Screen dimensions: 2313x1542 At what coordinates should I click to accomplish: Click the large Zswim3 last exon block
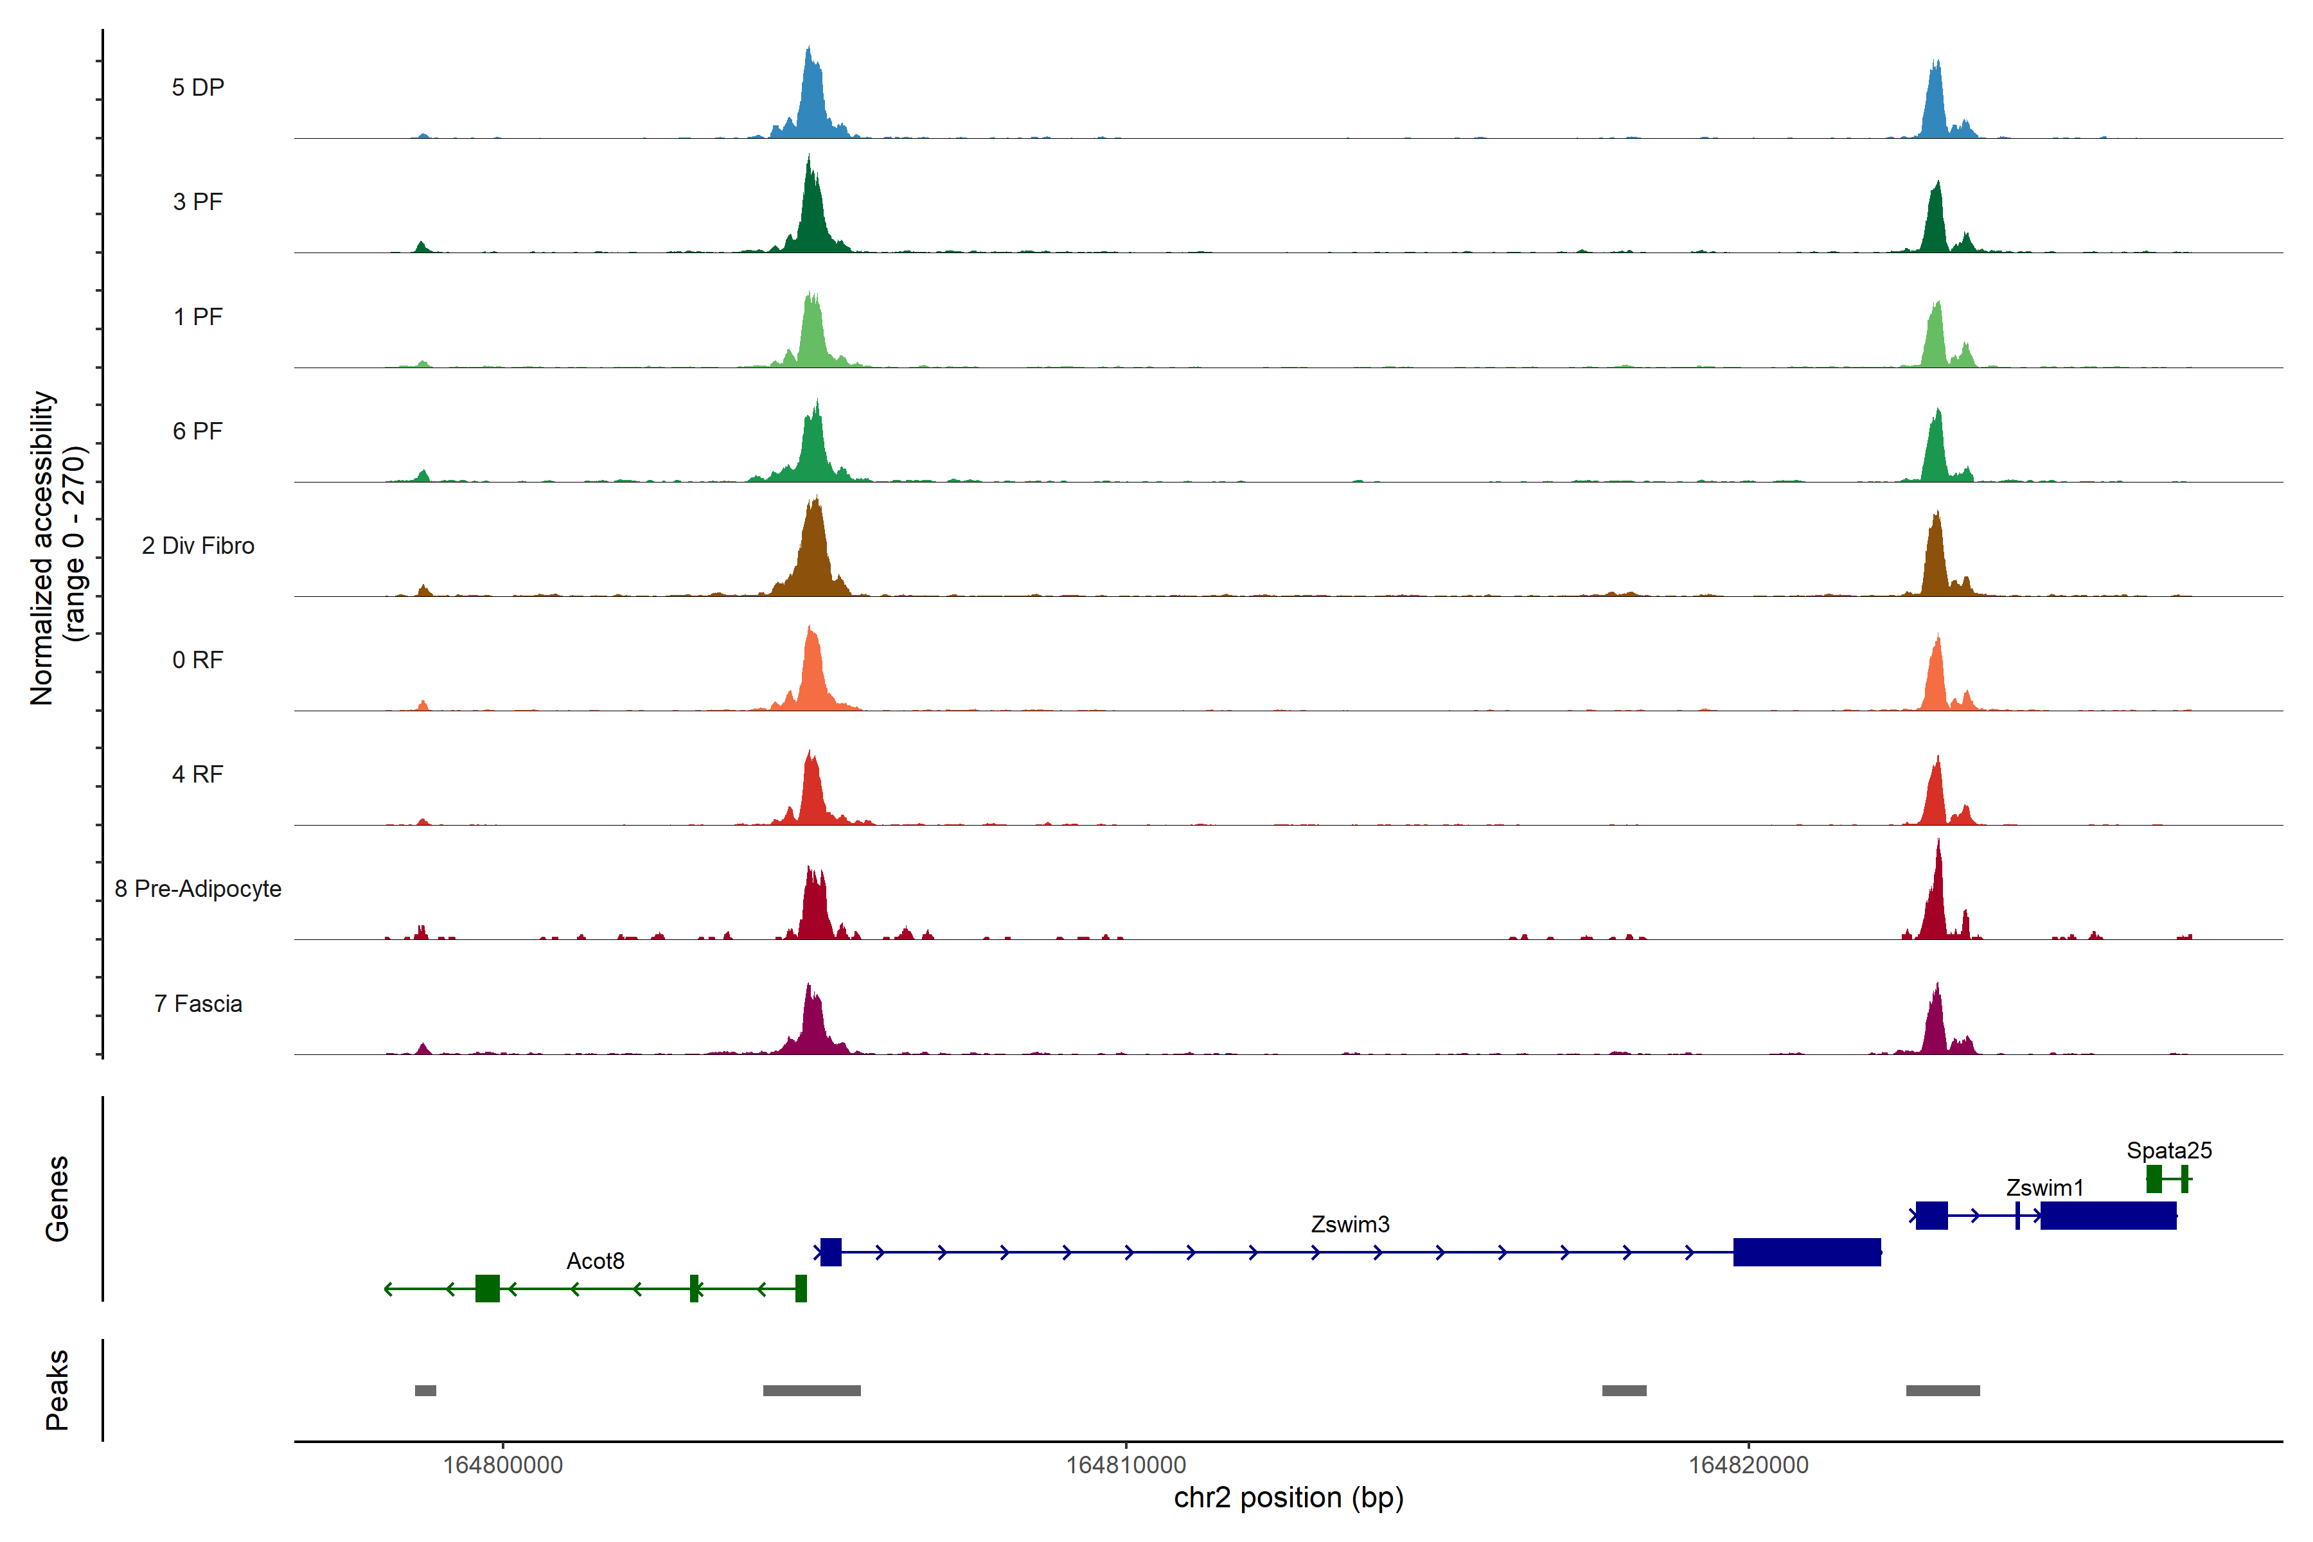pos(1807,1252)
